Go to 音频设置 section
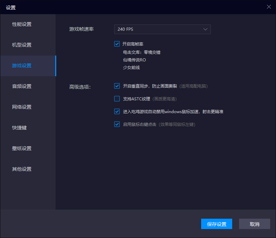276x238 pixels. [x=22, y=86]
